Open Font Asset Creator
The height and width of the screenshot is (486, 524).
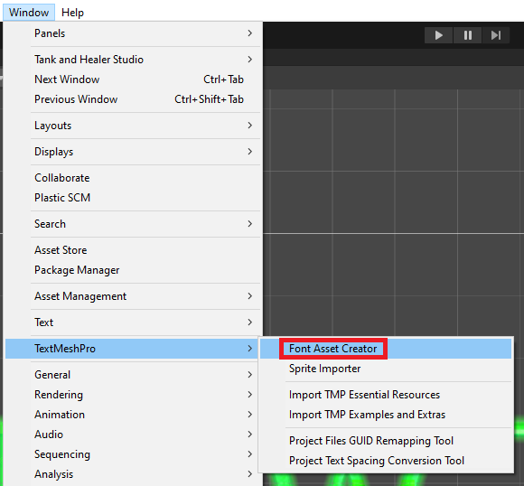[x=386, y=349]
